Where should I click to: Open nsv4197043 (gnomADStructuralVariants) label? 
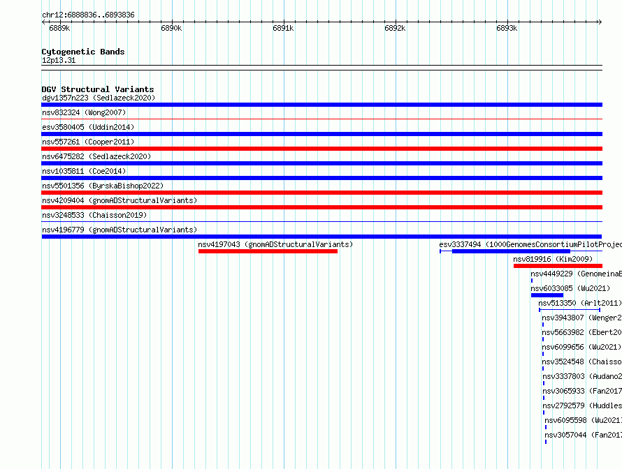point(275,244)
